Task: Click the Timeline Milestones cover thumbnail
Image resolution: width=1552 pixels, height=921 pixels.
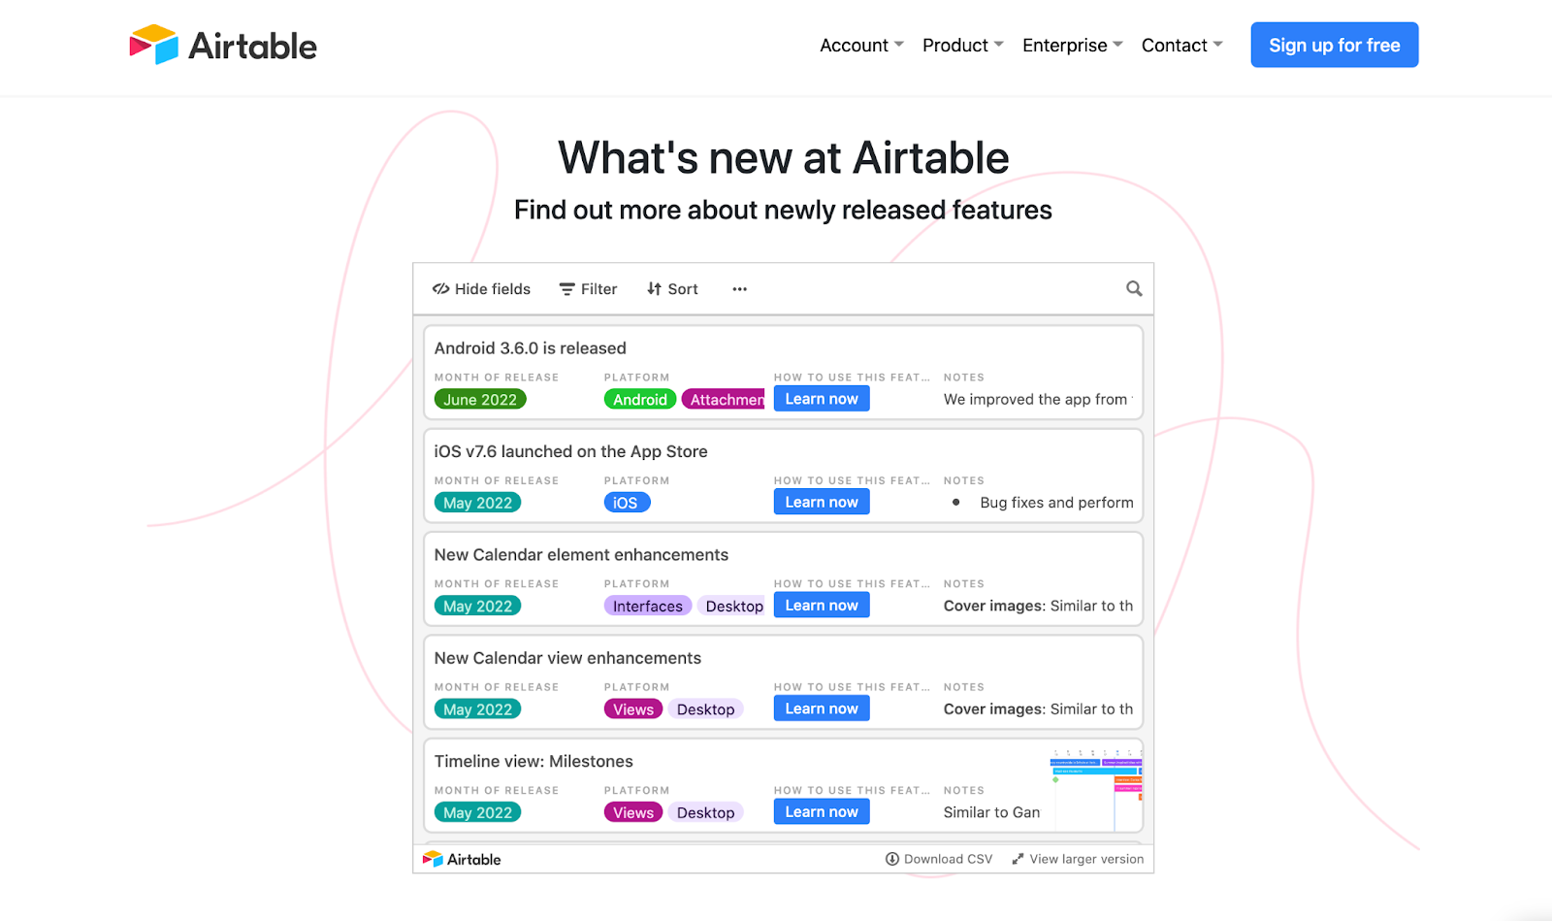Action: (1095, 789)
